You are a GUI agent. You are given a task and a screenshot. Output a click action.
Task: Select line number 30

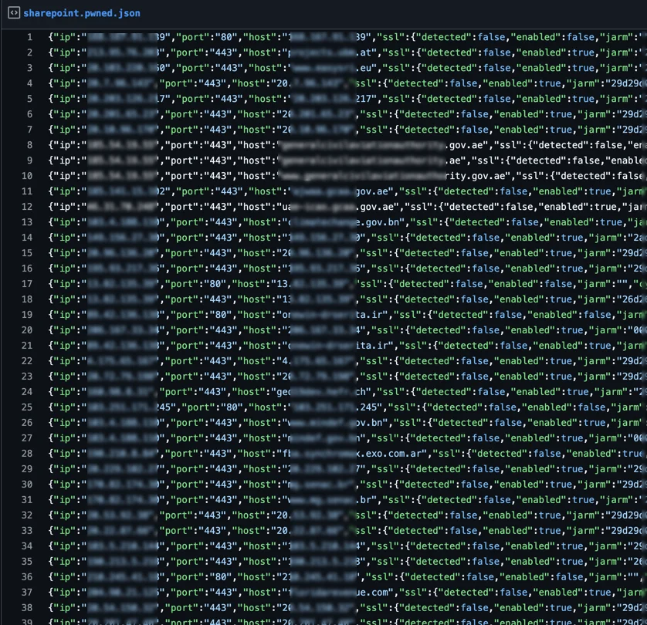tap(27, 485)
